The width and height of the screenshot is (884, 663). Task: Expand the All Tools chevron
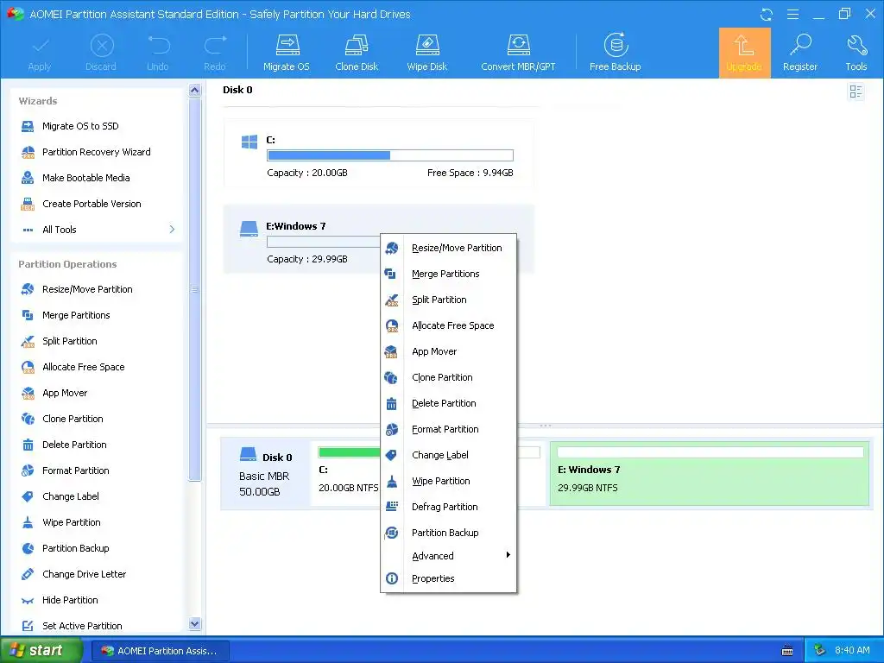point(172,230)
